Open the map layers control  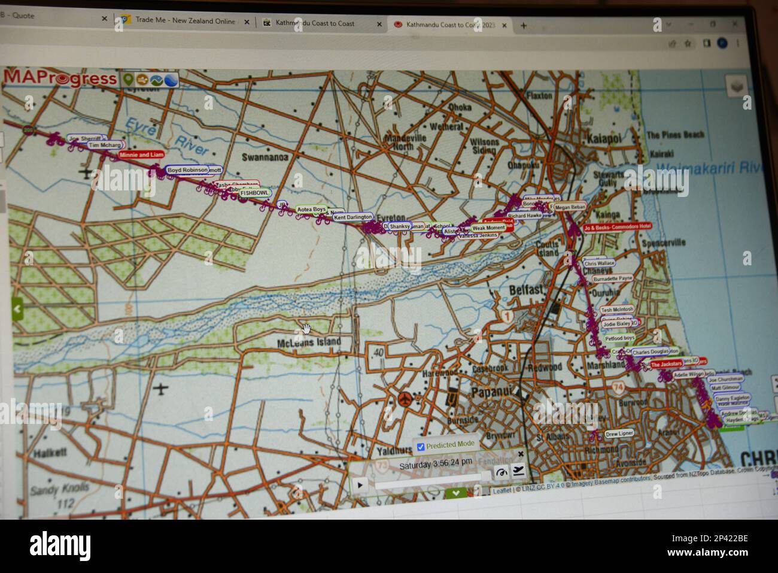[737, 87]
